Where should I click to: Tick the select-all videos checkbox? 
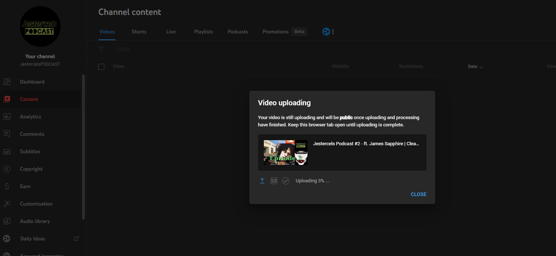point(101,67)
